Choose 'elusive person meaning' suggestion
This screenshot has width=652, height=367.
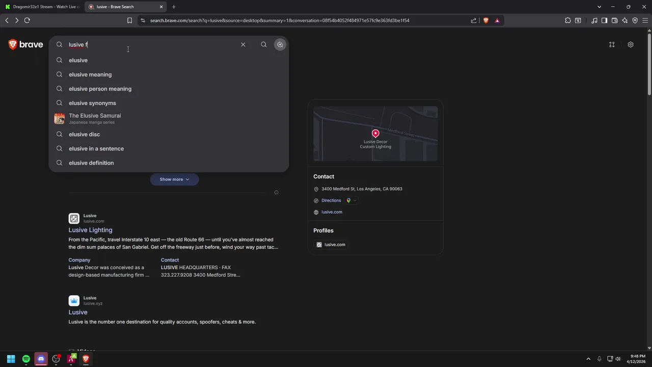169,89
